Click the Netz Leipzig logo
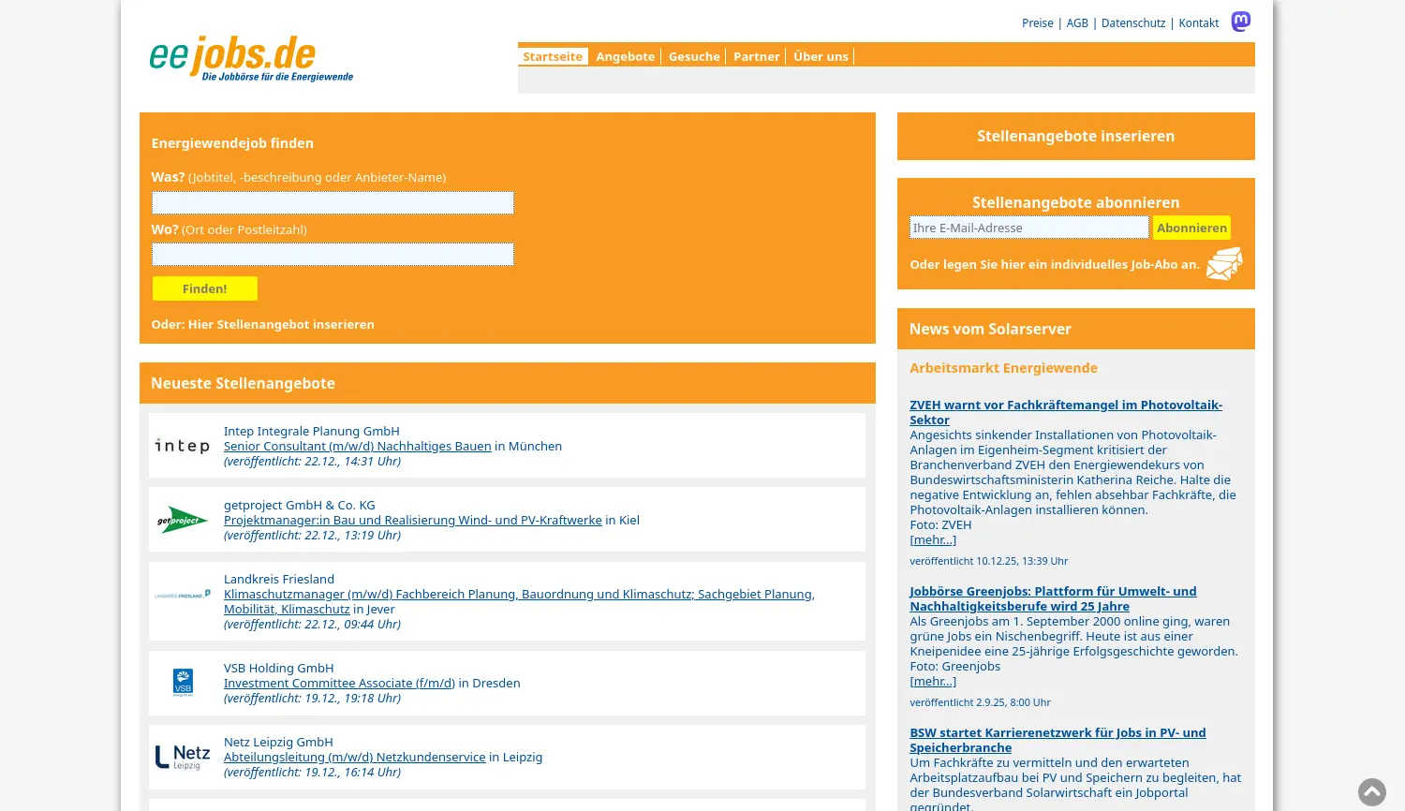The width and height of the screenshot is (1405, 811). (x=182, y=757)
